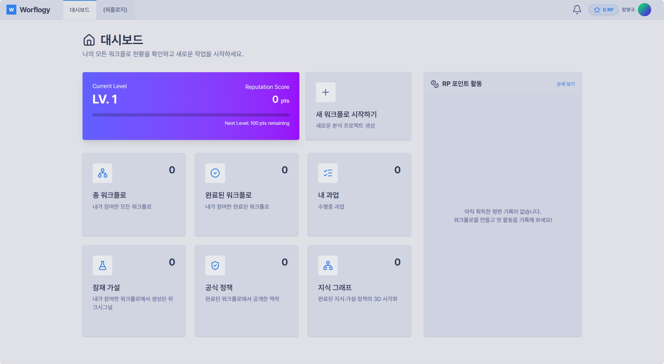Click the 대시보드 page heading
This screenshot has height=364, width=664.
click(x=122, y=40)
